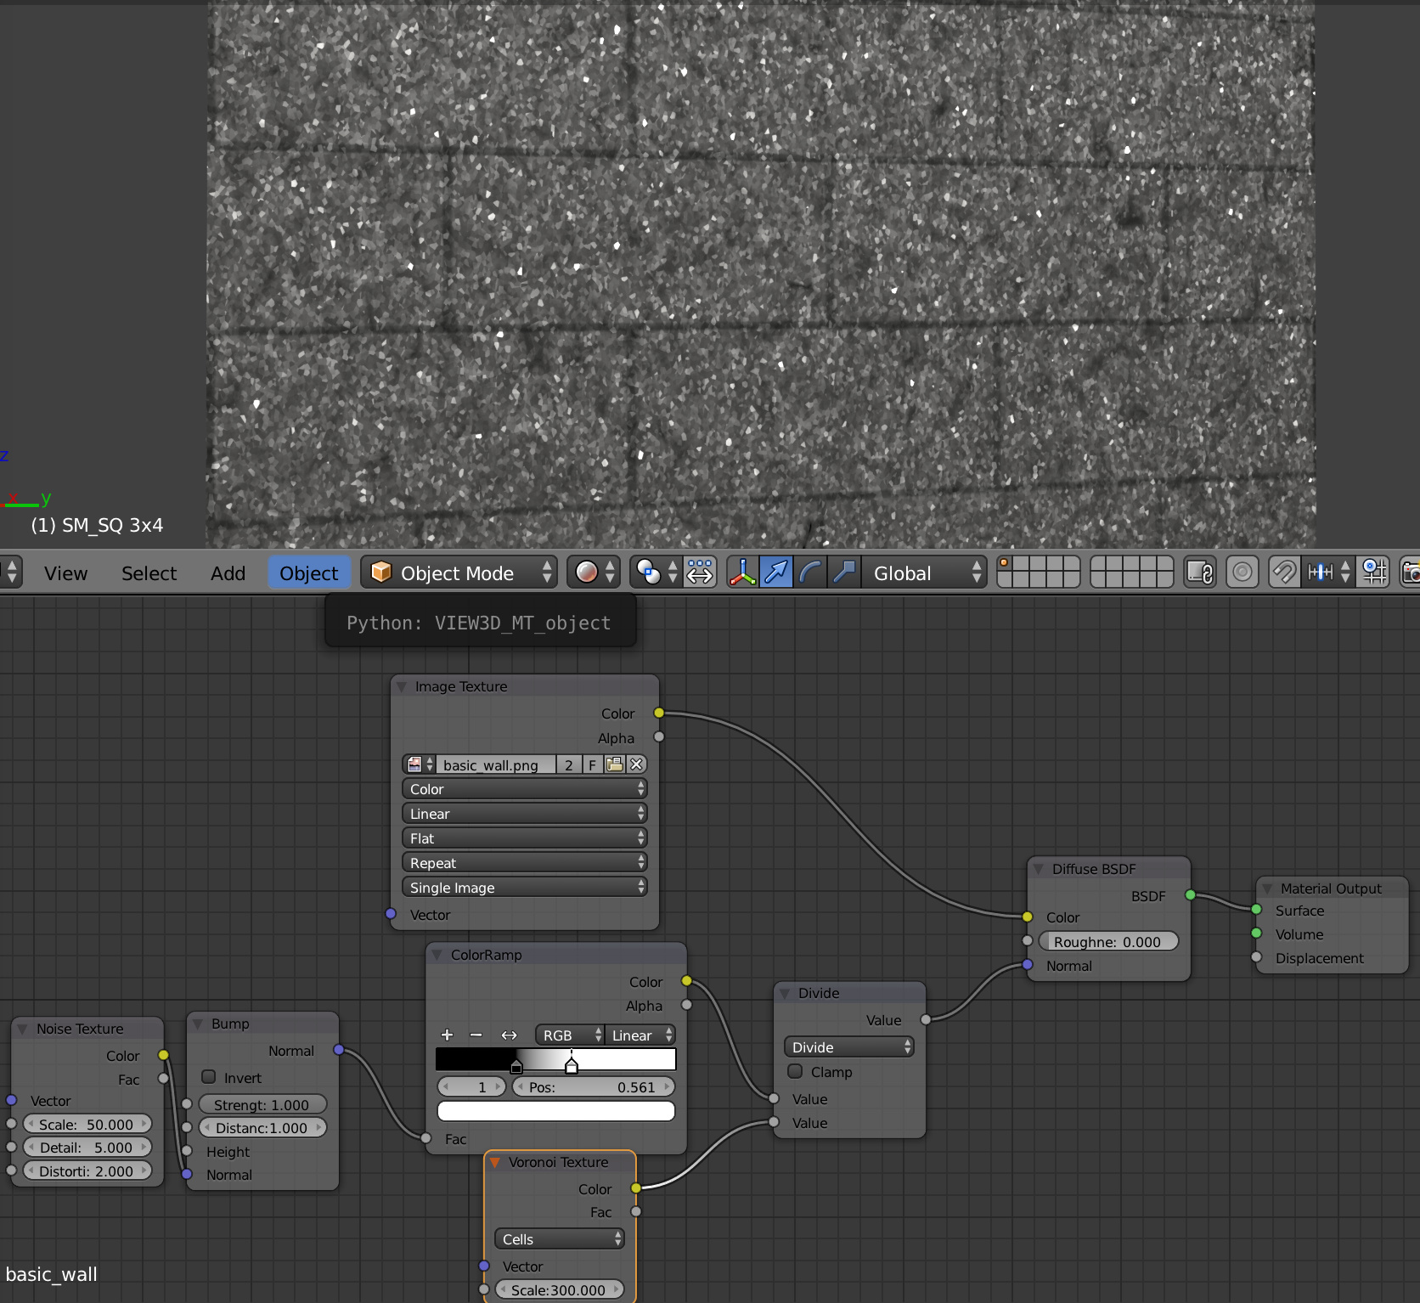
Task: Open image file browser in Image Texture
Action: [615, 764]
